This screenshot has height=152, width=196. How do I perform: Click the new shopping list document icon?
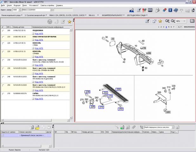tap(32, 127)
